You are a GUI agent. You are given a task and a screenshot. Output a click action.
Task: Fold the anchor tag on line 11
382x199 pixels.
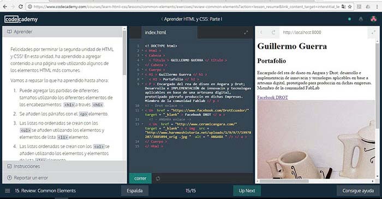point(142,110)
